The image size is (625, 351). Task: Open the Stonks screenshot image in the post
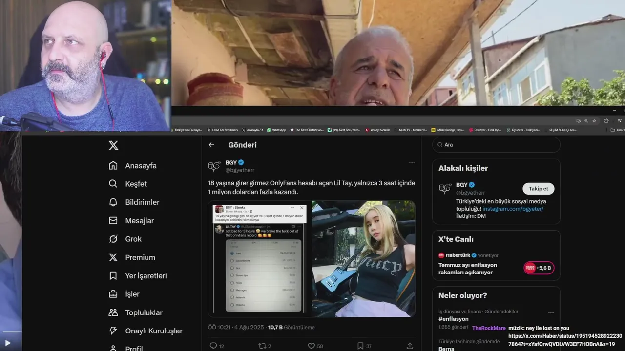(259, 259)
